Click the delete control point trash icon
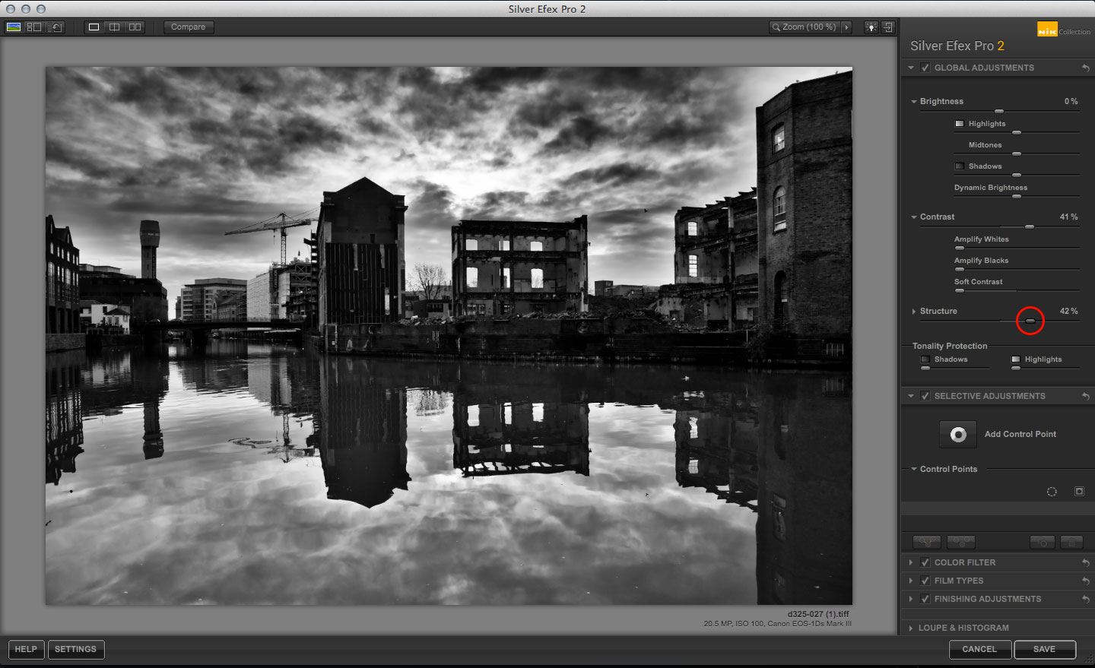The image size is (1095, 668). point(1071,542)
